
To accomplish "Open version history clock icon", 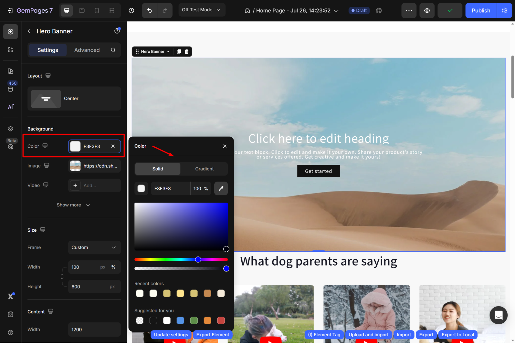I will [x=131, y=11].
